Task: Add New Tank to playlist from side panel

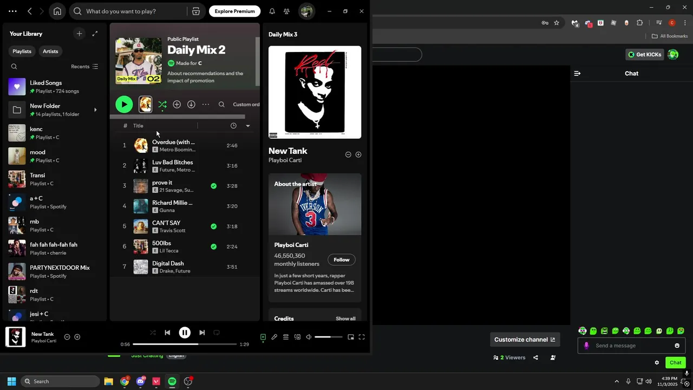Action: click(x=358, y=154)
